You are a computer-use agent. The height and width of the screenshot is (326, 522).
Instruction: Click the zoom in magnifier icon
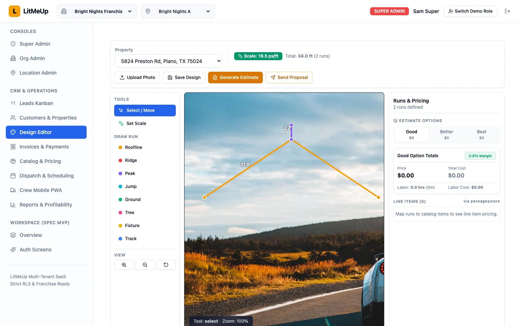click(124, 265)
